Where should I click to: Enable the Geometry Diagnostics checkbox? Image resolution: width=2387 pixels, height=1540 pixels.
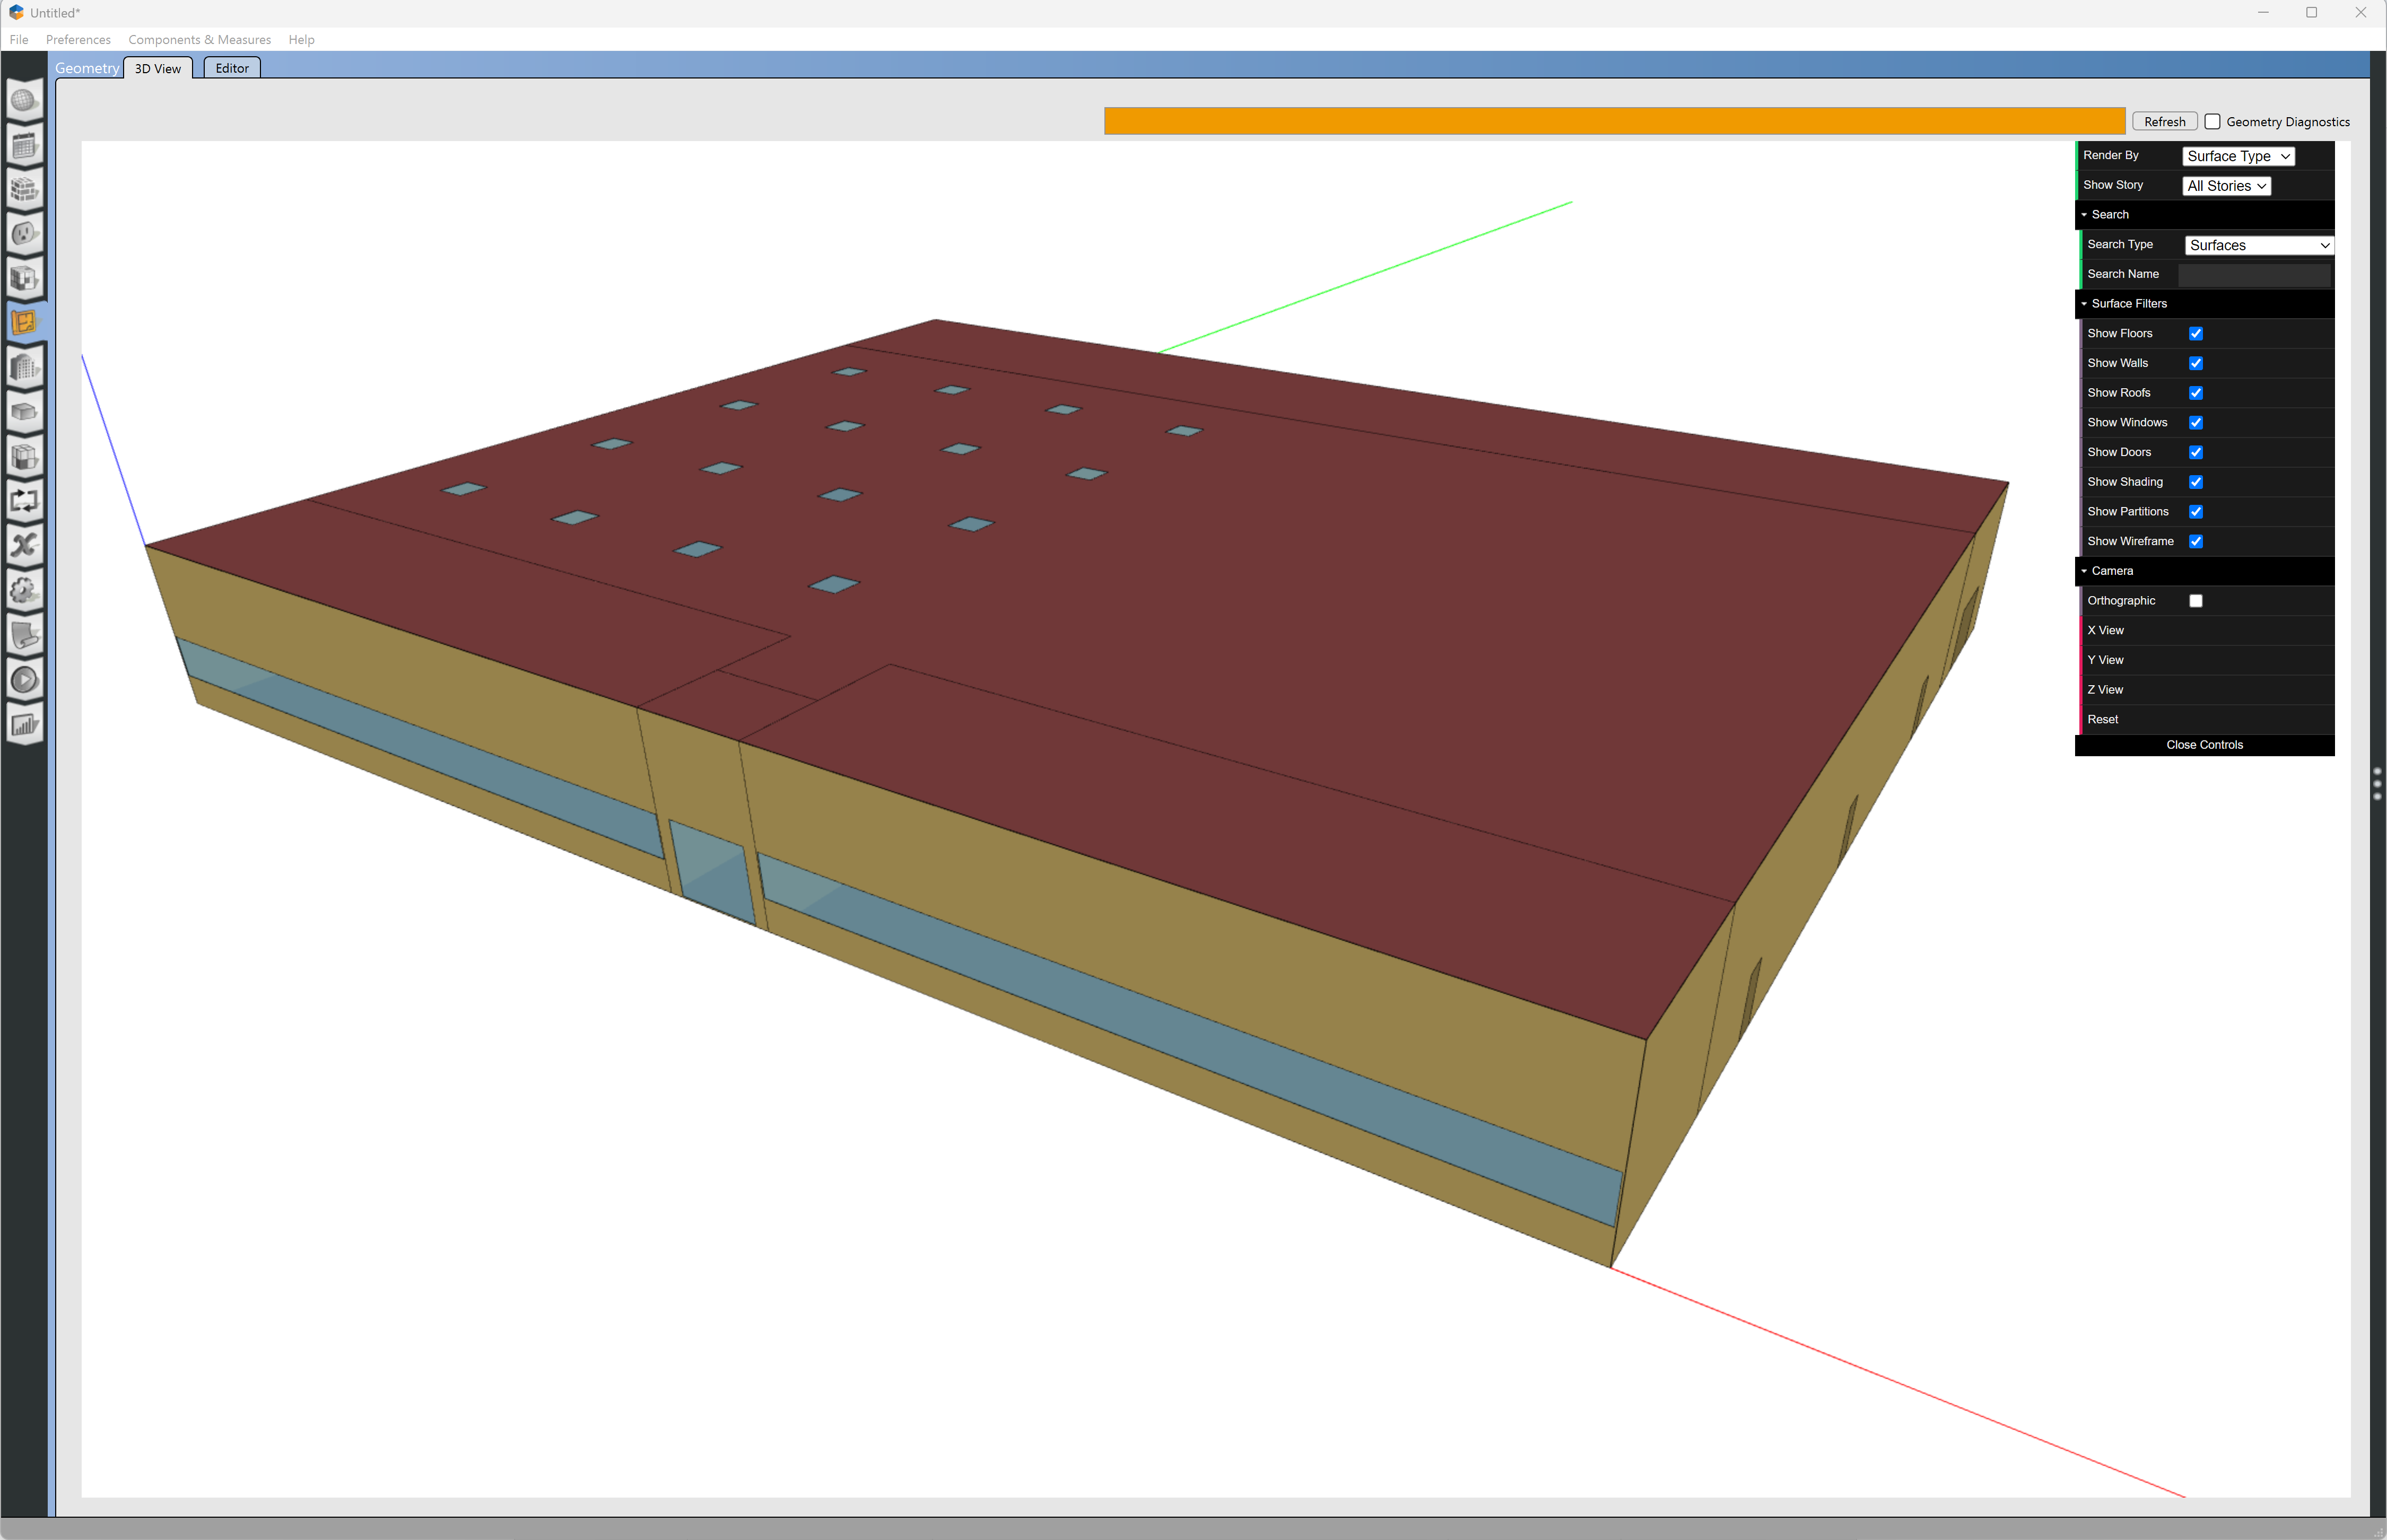pyautogui.click(x=2212, y=122)
